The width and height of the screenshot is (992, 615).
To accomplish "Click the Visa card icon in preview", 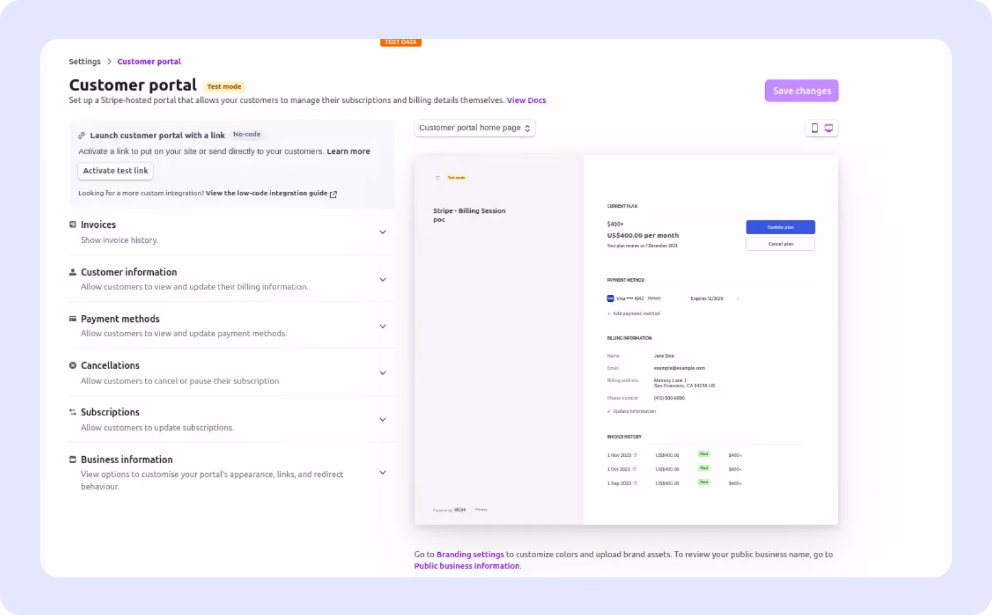I will point(610,299).
